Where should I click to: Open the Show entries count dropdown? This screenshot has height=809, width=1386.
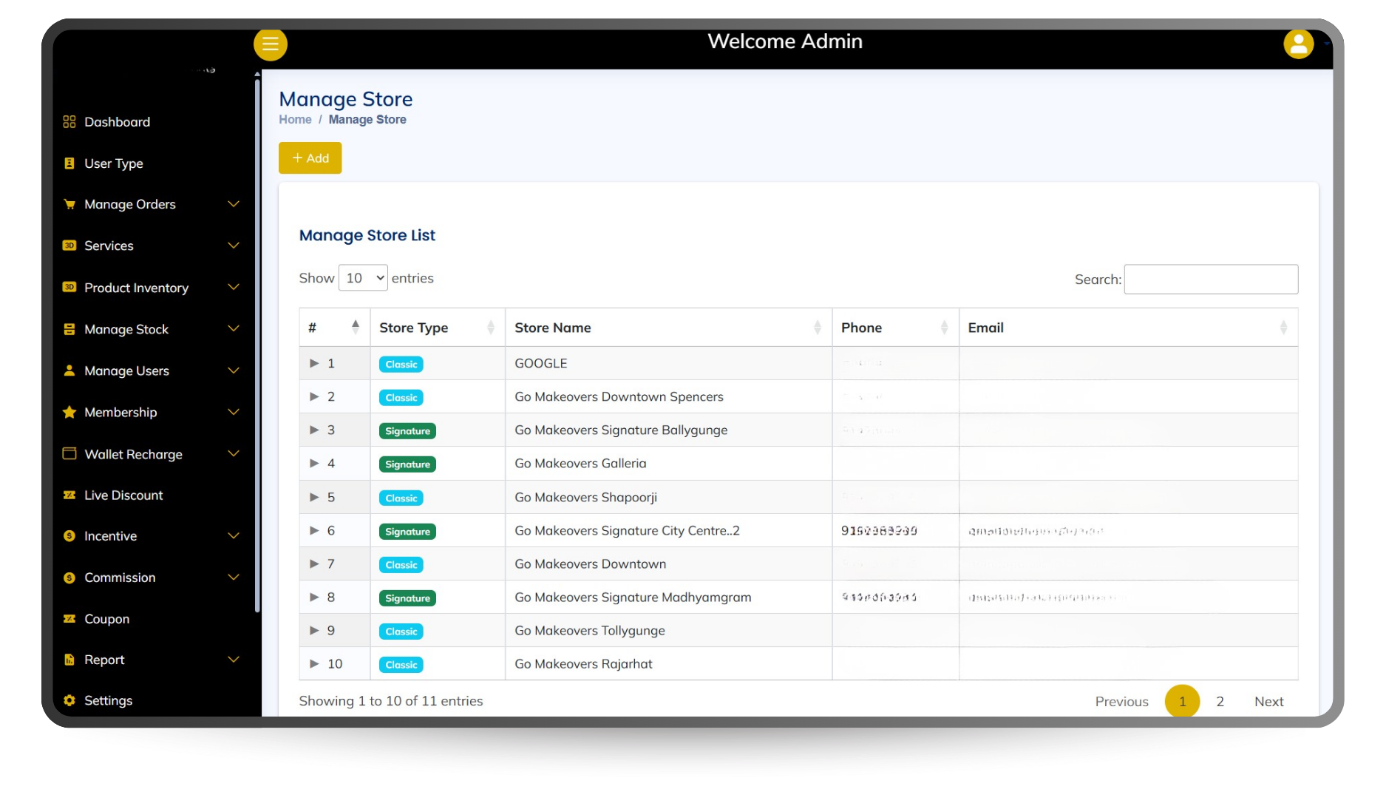point(363,278)
